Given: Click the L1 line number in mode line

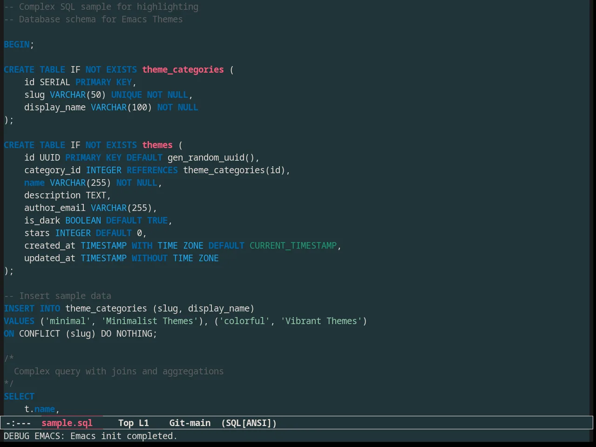Looking at the screenshot, I should [x=144, y=423].
